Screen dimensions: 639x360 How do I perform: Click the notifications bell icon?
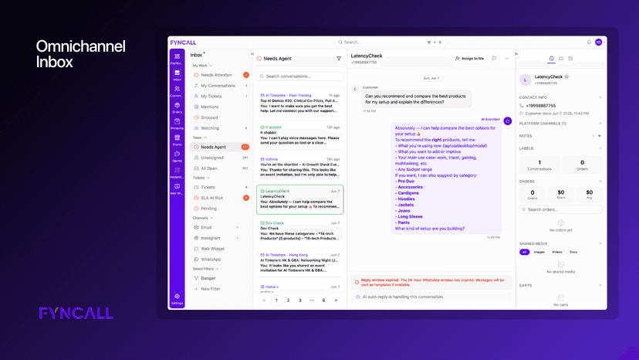[x=589, y=42]
